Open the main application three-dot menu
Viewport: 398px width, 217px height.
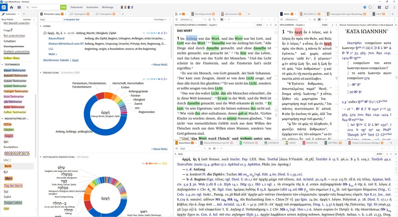point(394,7)
